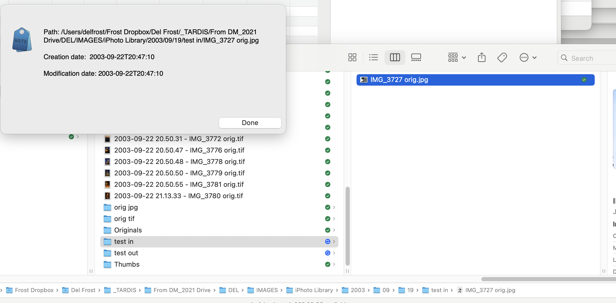Select the column view button
The width and height of the screenshot is (616, 303).
[x=395, y=57]
